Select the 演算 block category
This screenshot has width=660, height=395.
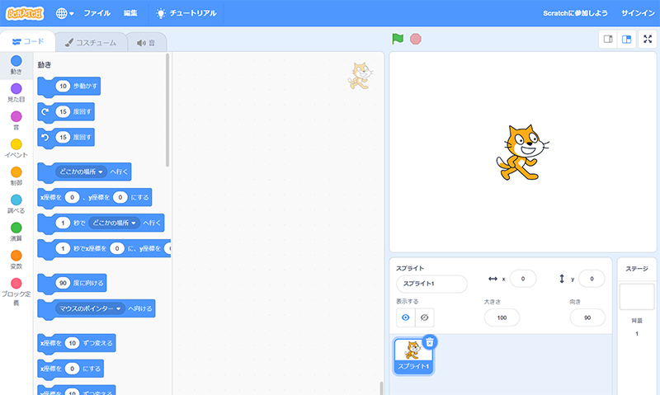tap(16, 232)
